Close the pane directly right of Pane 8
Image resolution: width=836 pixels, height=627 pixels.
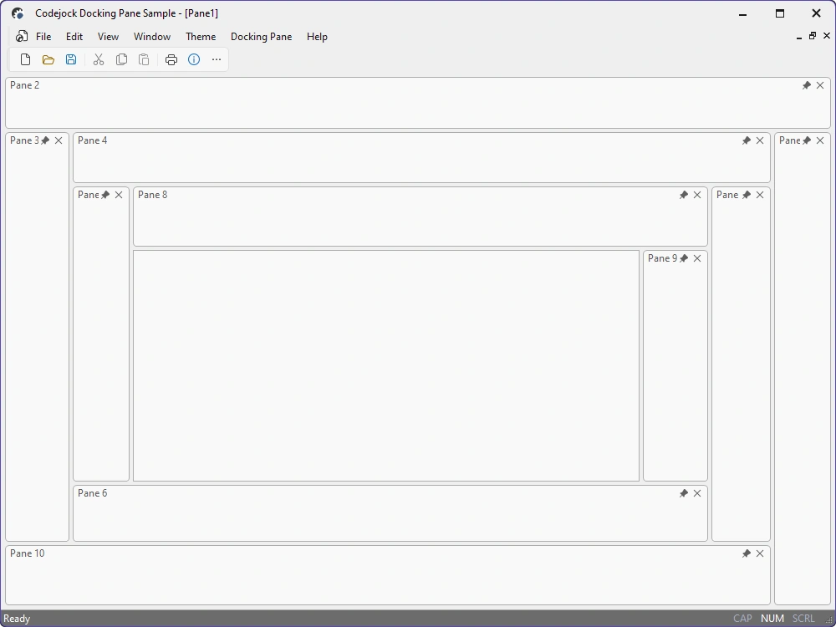pyautogui.click(x=760, y=195)
